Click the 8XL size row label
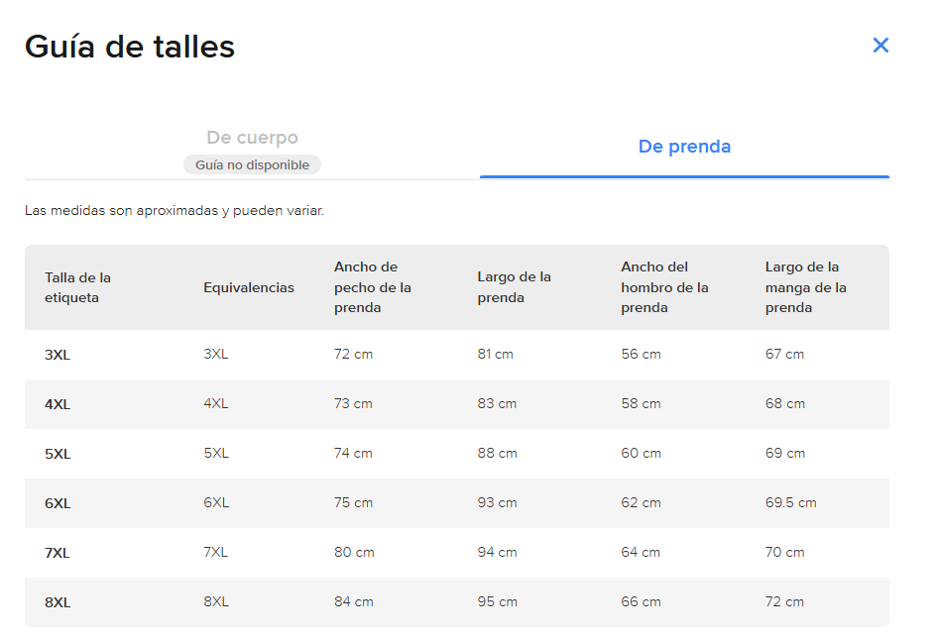The width and height of the screenshot is (939, 641). click(58, 602)
